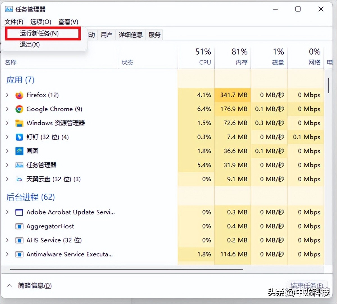Click the 钉钉 (DingTalk) app icon
337x304 pixels.
19,137
